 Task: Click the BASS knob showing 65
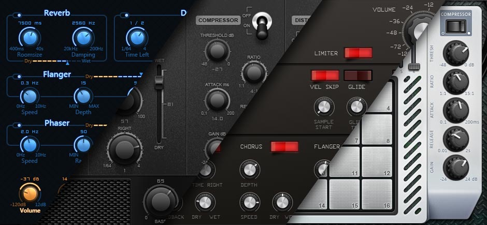click(161, 202)
